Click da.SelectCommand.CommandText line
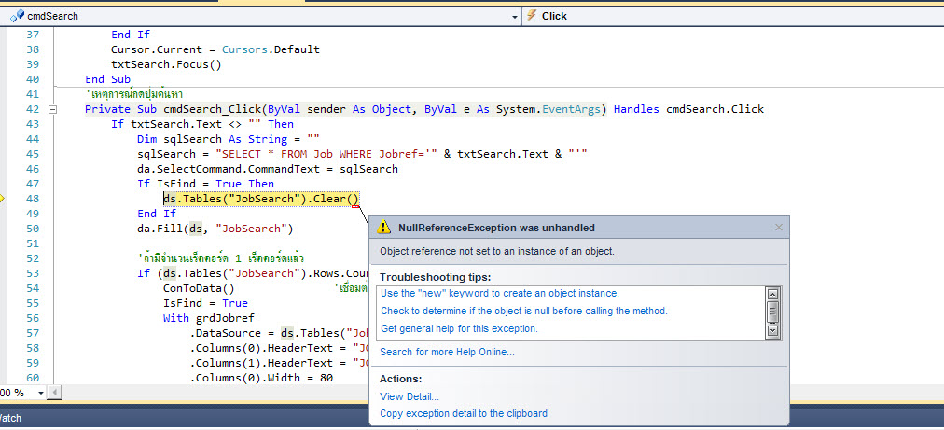This screenshot has height=430, width=944. 268,169
